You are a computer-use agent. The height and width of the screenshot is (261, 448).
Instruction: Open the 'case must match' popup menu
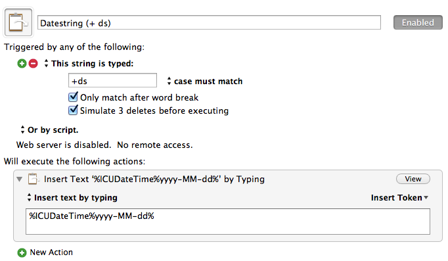(x=205, y=81)
